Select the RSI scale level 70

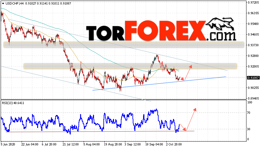pos(249,113)
